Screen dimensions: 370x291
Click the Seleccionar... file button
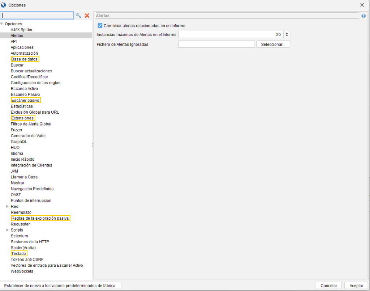click(x=273, y=45)
